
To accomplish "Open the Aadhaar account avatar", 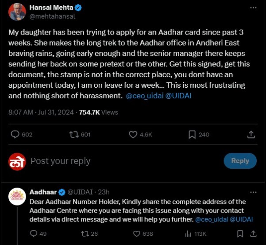I will 17,197.
